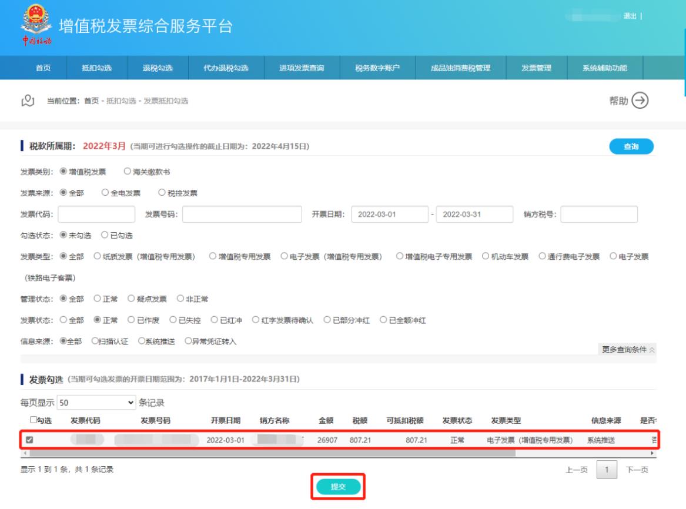Click the horizontal scrollbar left arrow
This screenshot has width=686, height=509.
pyautogui.click(x=24, y=453)
